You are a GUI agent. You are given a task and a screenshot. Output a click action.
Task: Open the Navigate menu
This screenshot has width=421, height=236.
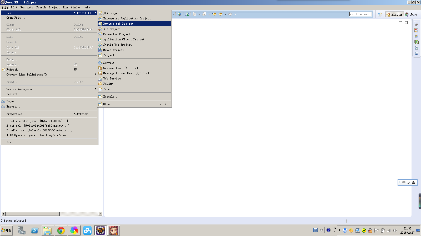pyautogui.click(x=27, y=7)
